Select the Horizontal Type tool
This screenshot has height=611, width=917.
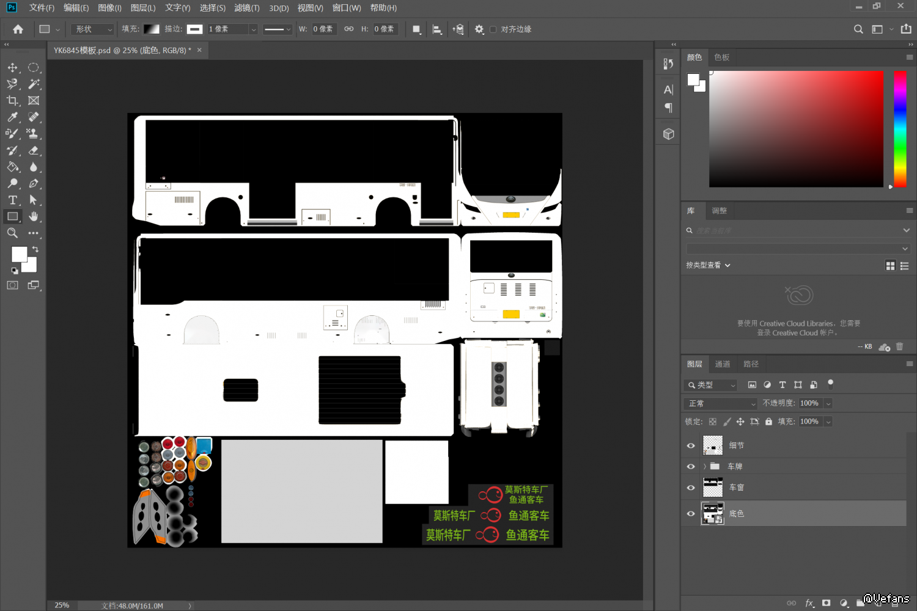point(12,200)
